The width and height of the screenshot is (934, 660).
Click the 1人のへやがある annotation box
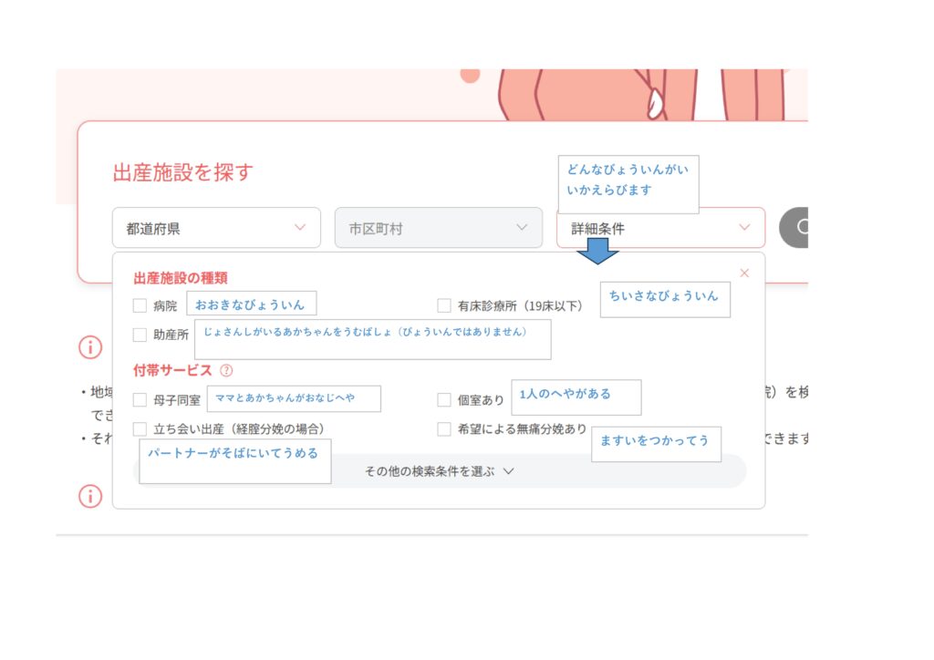(576, 397)
